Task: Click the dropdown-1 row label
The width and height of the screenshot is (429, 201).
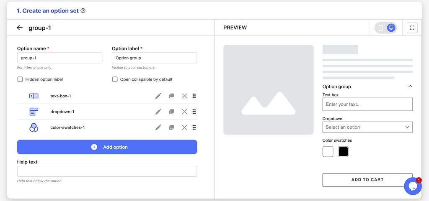Action: coord(62,112)
